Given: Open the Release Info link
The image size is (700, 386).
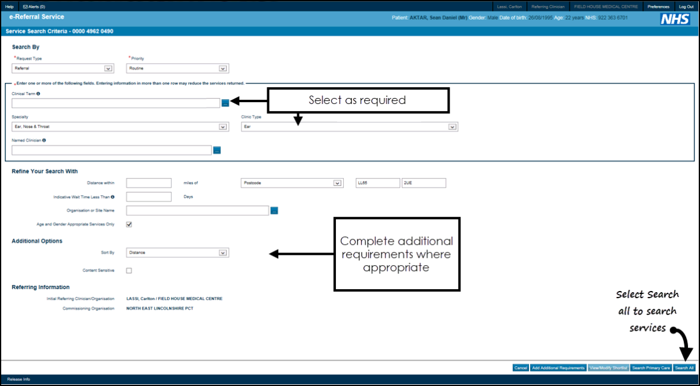Looking at the screenshot, I should tap(19, 379).
